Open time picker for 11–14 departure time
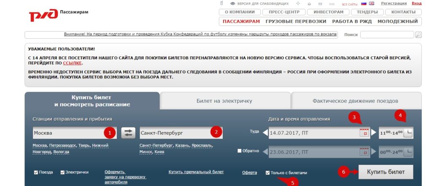The image size is (432, 186). click(408, 133)
